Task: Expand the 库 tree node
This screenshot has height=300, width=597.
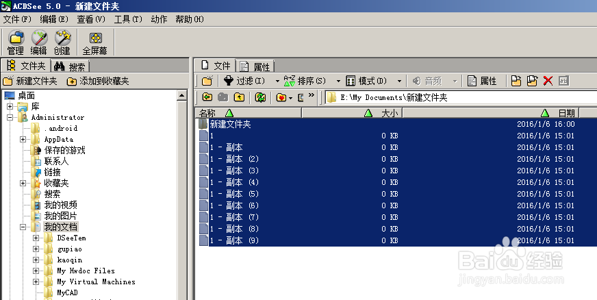Action: (10, 107)
